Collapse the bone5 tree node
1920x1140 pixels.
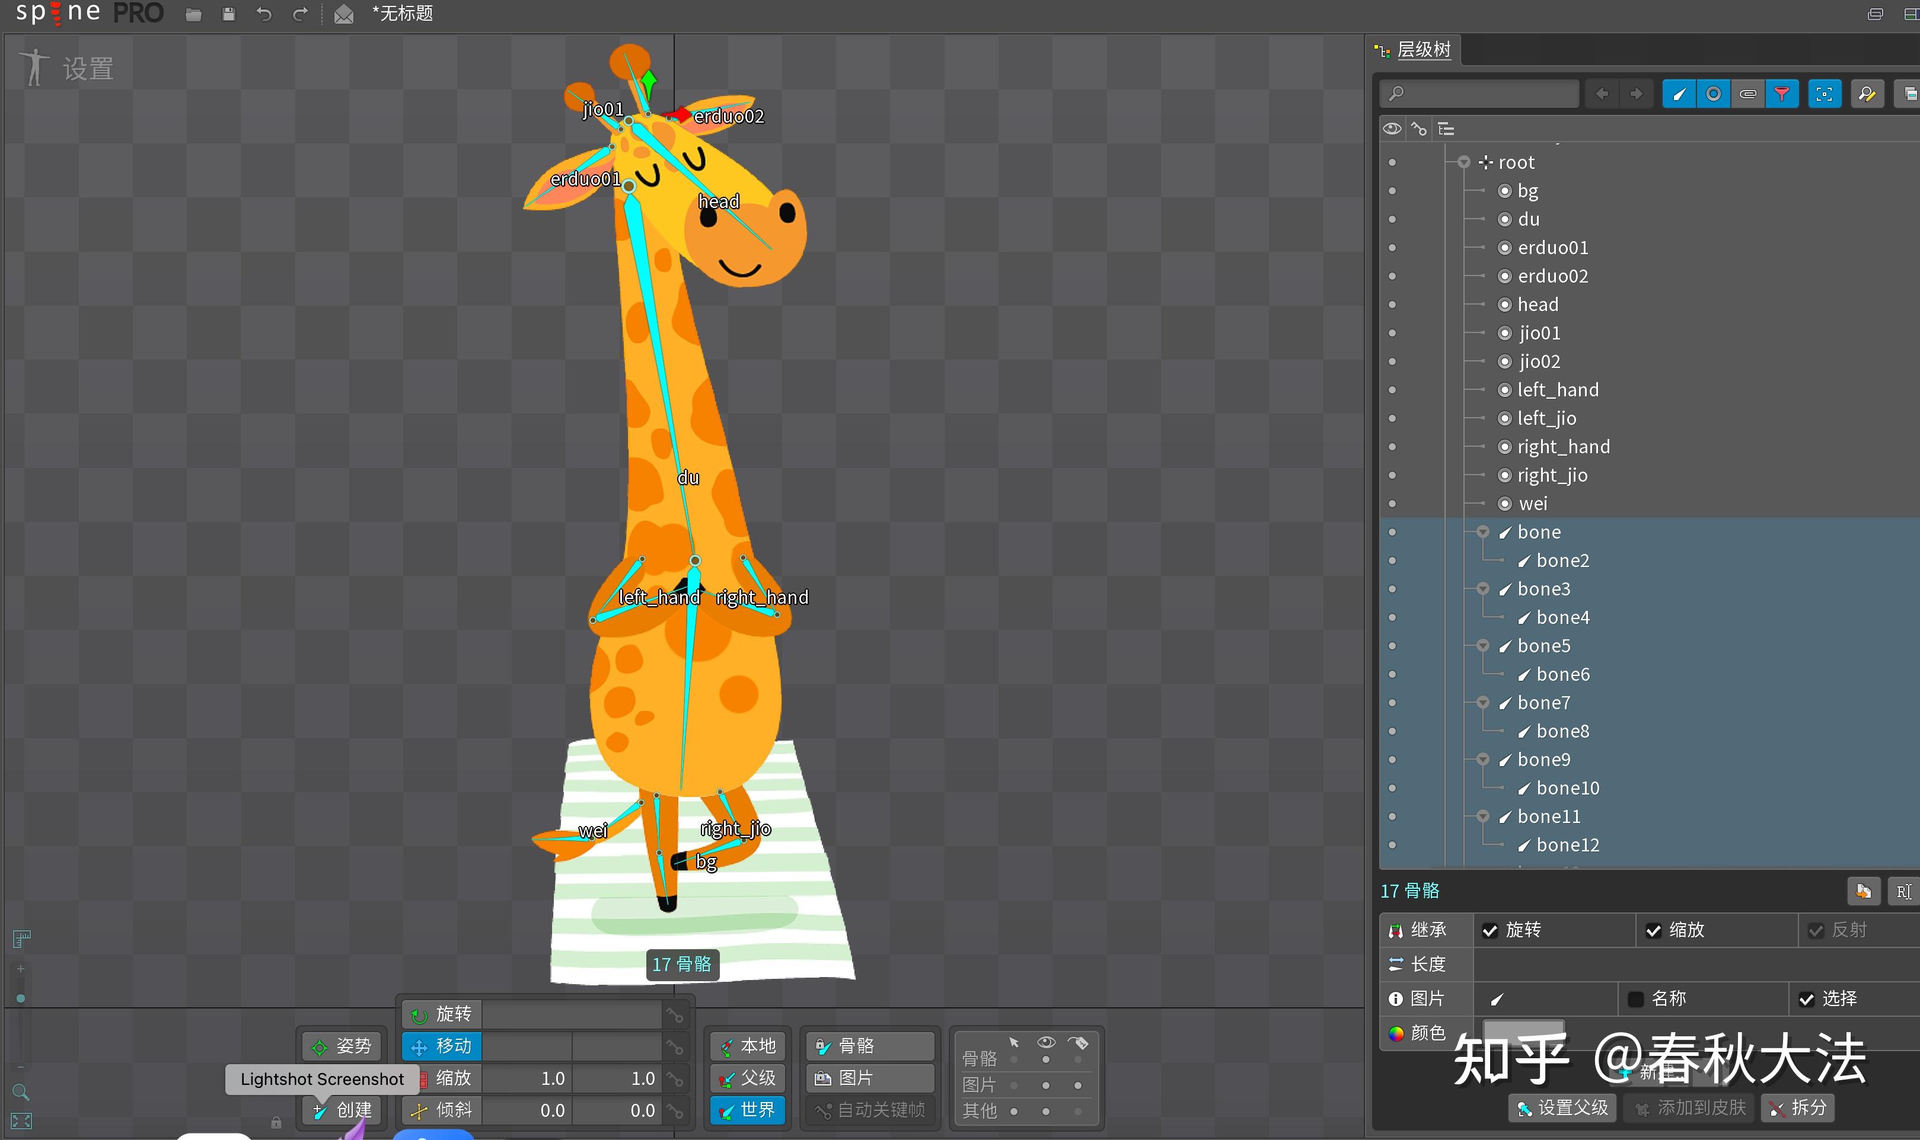coord(1482,646)
